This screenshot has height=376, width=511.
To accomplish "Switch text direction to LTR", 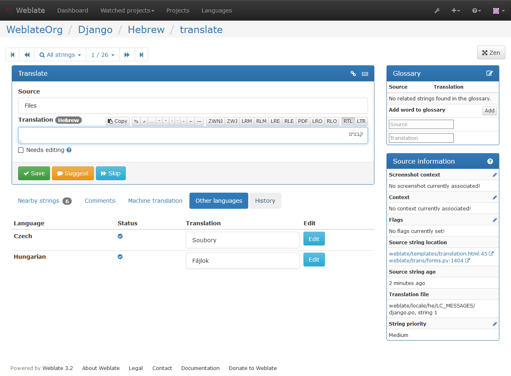I will pos(361,121).
